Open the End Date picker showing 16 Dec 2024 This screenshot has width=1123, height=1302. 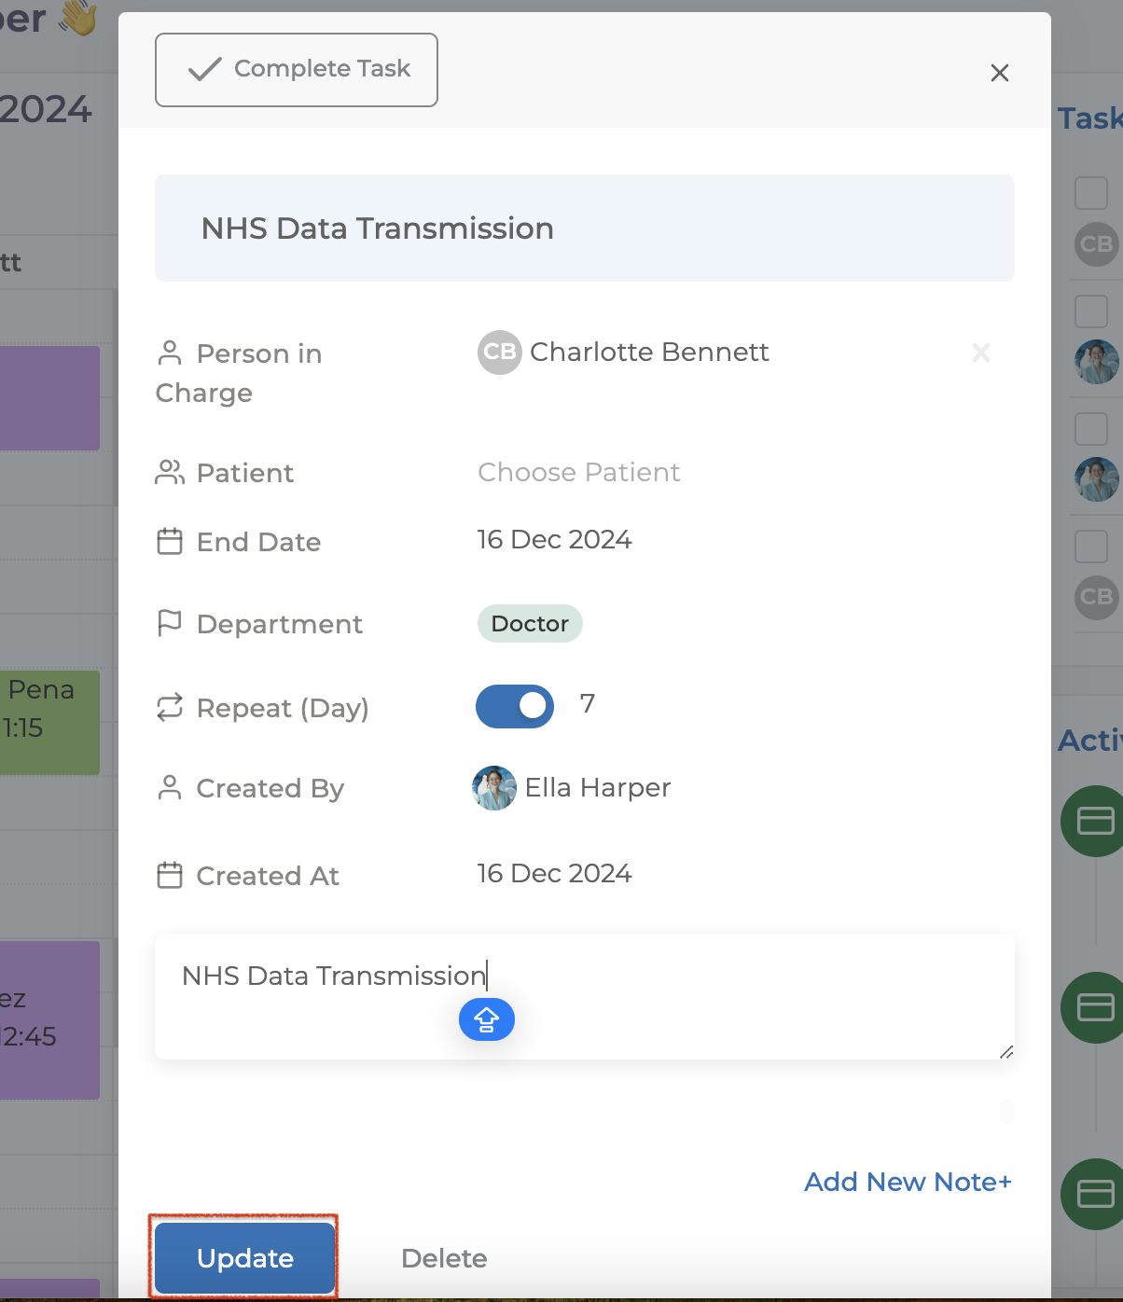coord(554,540)
